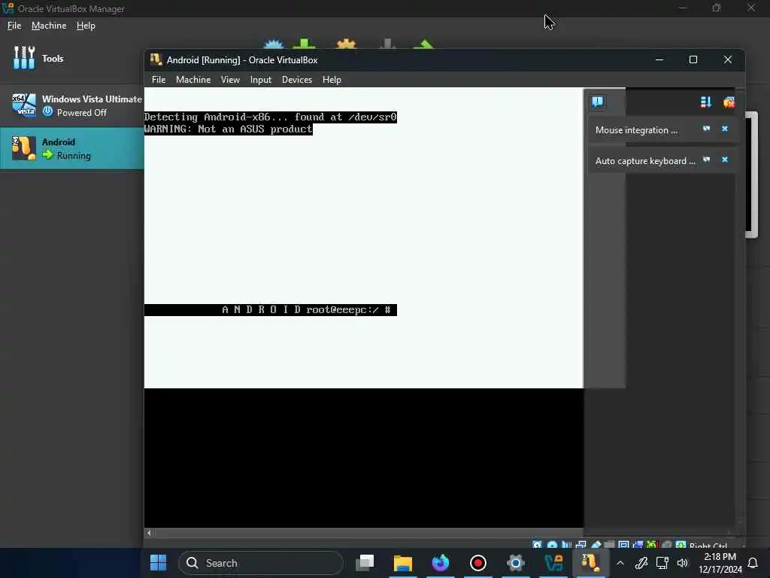Click the display settings icon in the VM status bar
Viewport: 770px width, 578px height.
[623, 545]
